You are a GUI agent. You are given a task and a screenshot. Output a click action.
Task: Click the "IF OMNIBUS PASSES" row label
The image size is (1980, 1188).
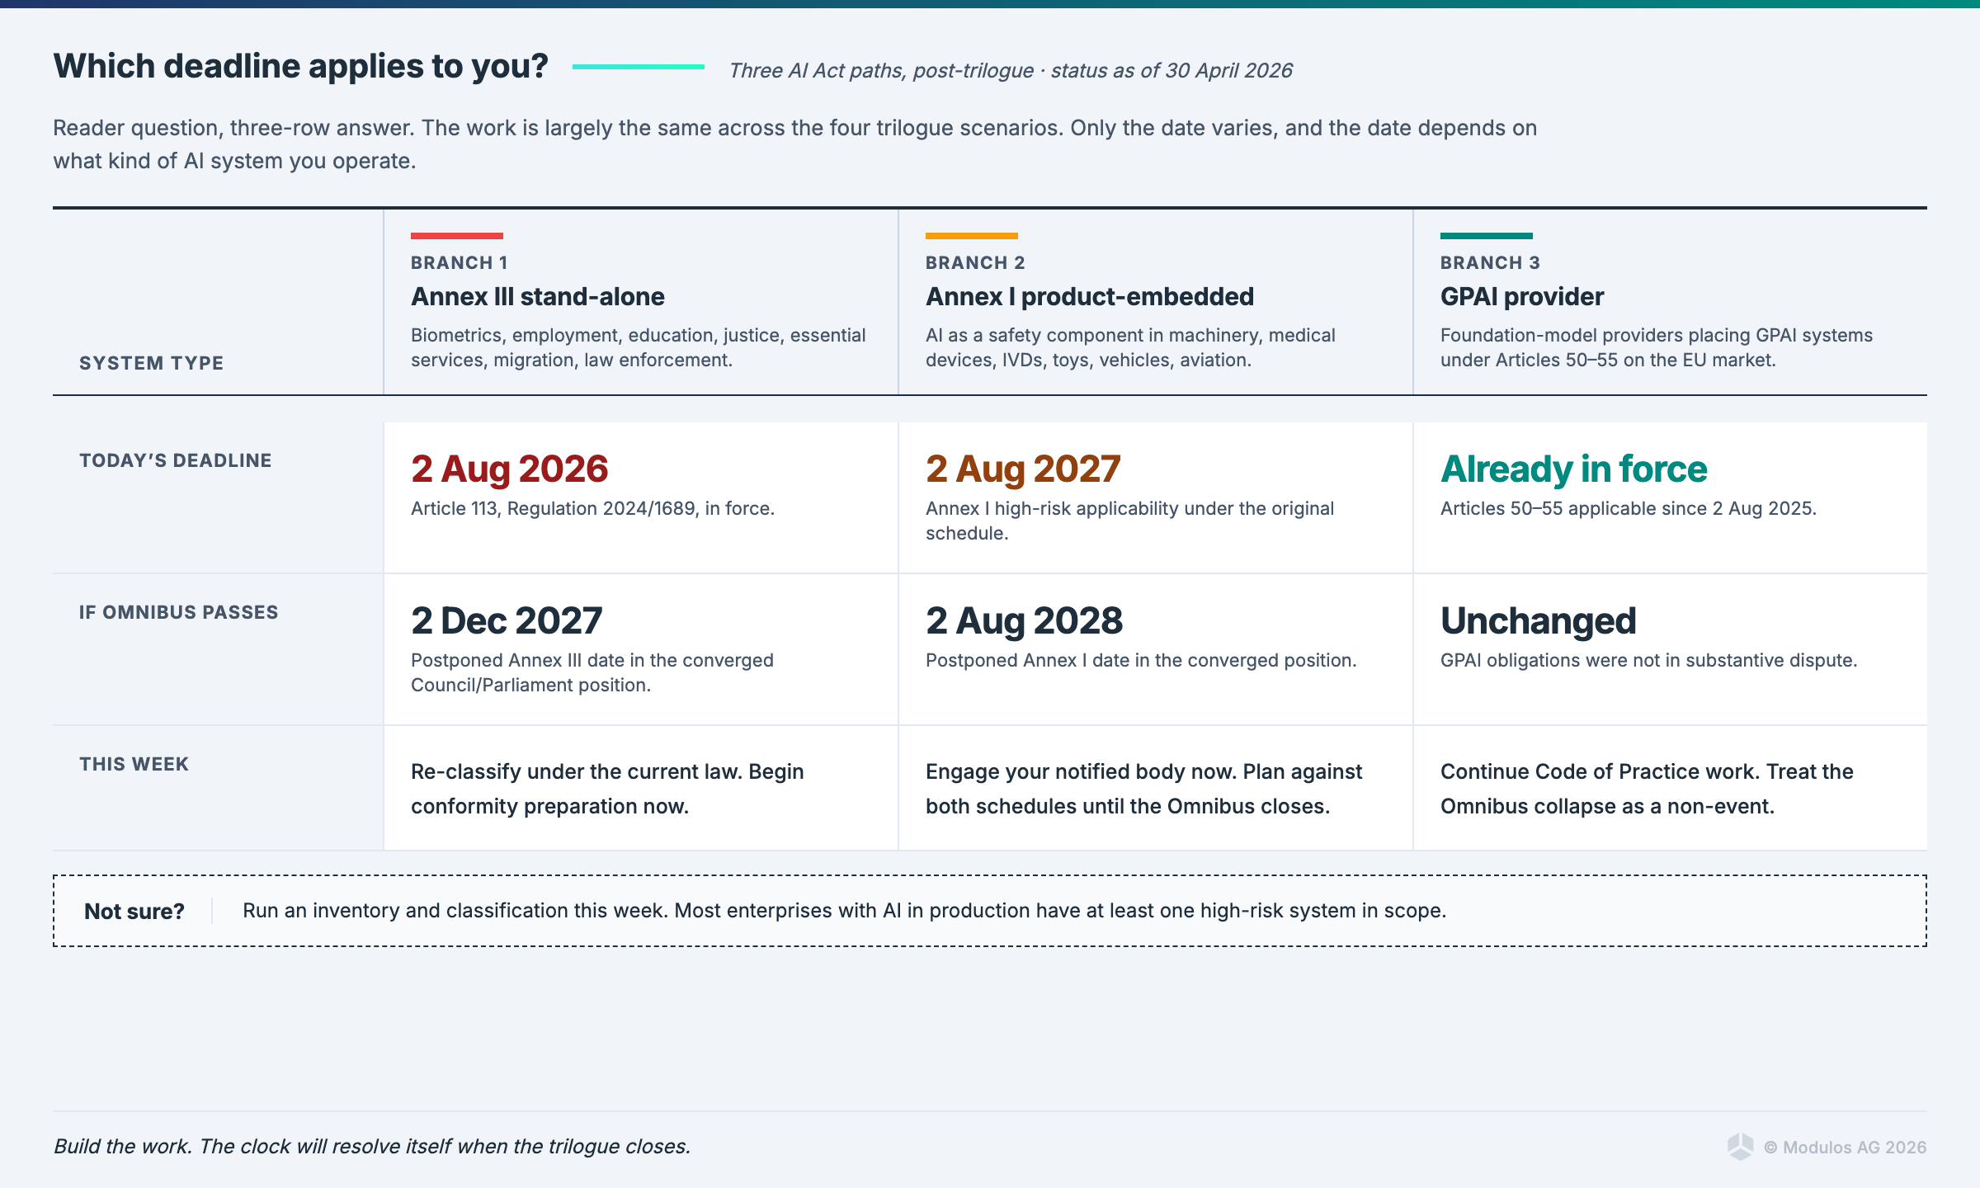click(x=179, y=612)
